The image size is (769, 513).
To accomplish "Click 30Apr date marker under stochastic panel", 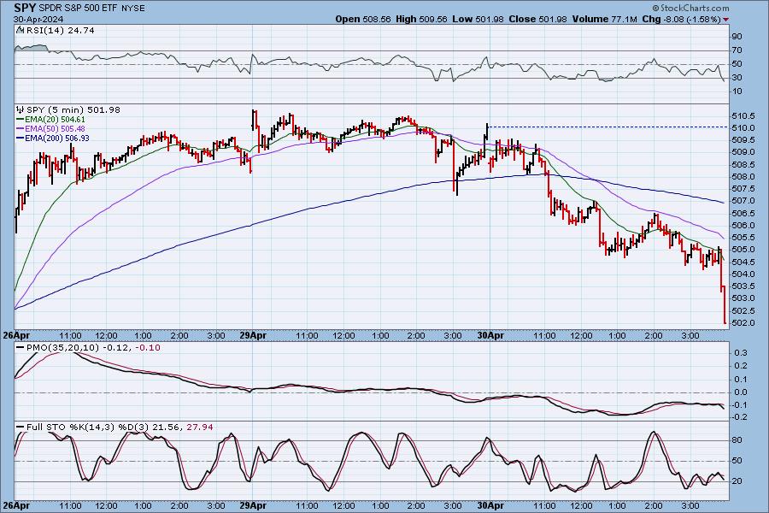I will [491, 505].
